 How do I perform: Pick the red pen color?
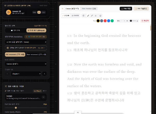(x=105, y=21)
